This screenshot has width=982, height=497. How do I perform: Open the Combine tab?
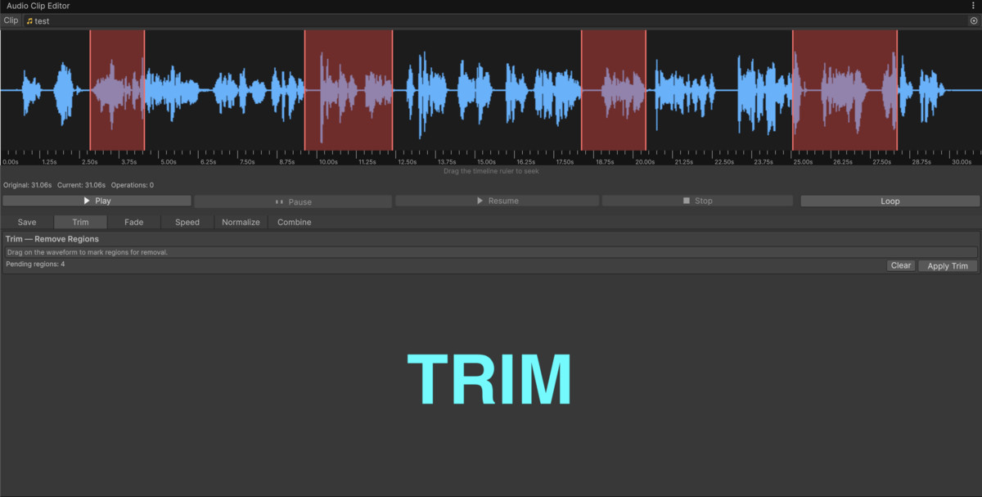point(294,222)
